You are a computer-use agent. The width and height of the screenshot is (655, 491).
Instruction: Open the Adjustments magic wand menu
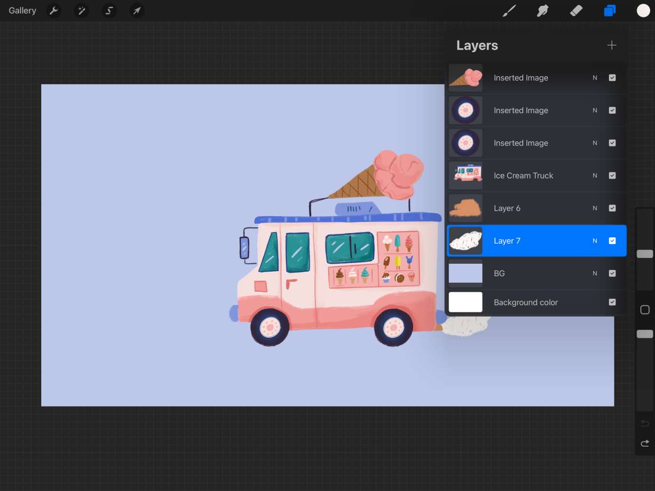click(81, 11)
